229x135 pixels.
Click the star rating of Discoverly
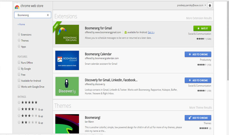(202, 91)
